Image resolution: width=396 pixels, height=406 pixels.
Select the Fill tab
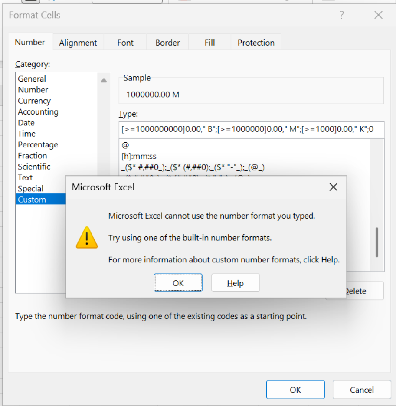pyautogui.click(x=210, y=43)
